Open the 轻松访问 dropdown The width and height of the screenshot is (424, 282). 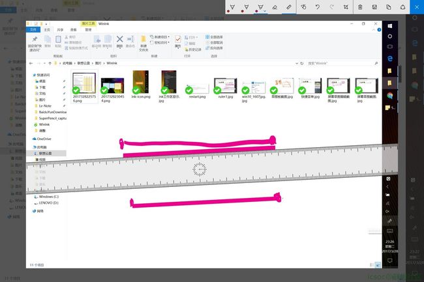click(x=160, y=42)
